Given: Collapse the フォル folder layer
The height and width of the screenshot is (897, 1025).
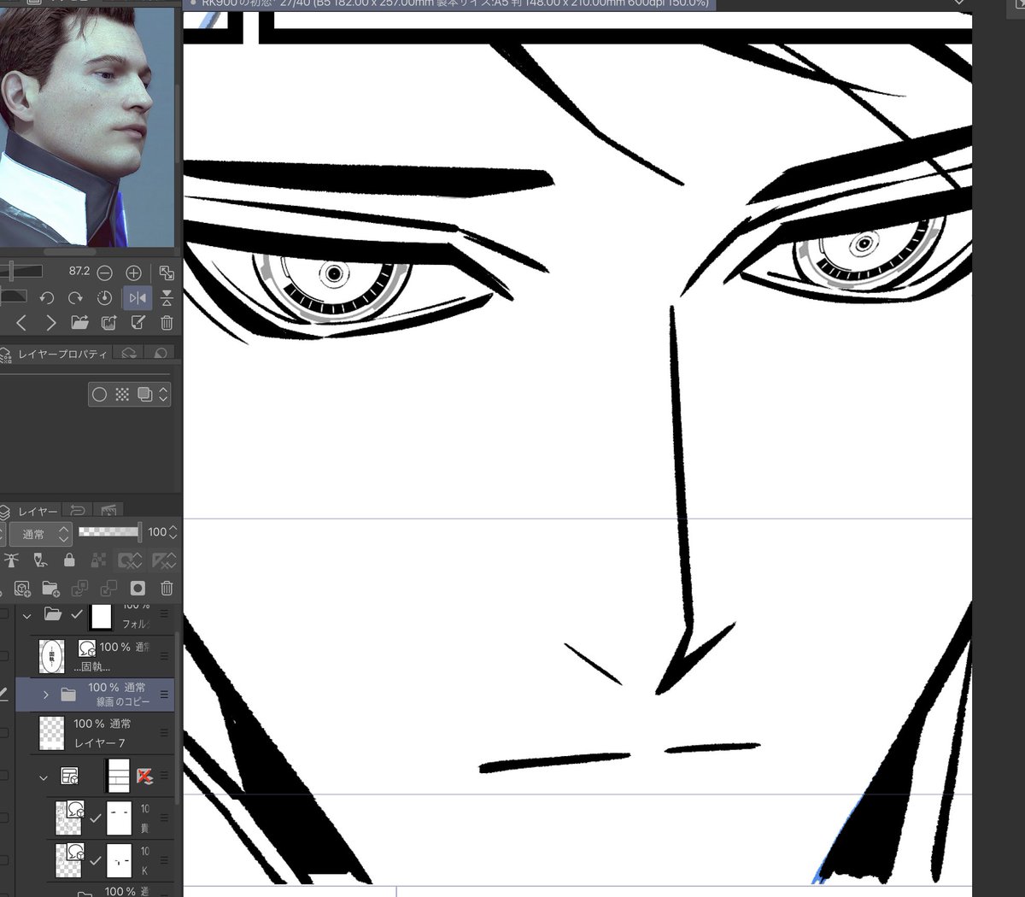Looking at the screenshot, I should 26,614.
